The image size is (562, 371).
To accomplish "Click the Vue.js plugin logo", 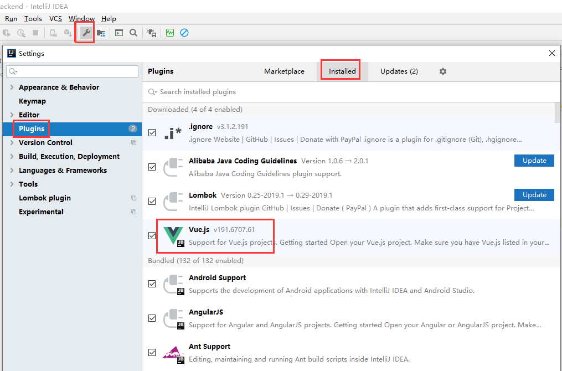I will 173,236.
